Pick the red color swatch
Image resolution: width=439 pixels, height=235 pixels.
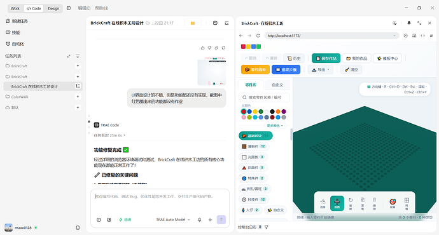(x=244, y=112)
